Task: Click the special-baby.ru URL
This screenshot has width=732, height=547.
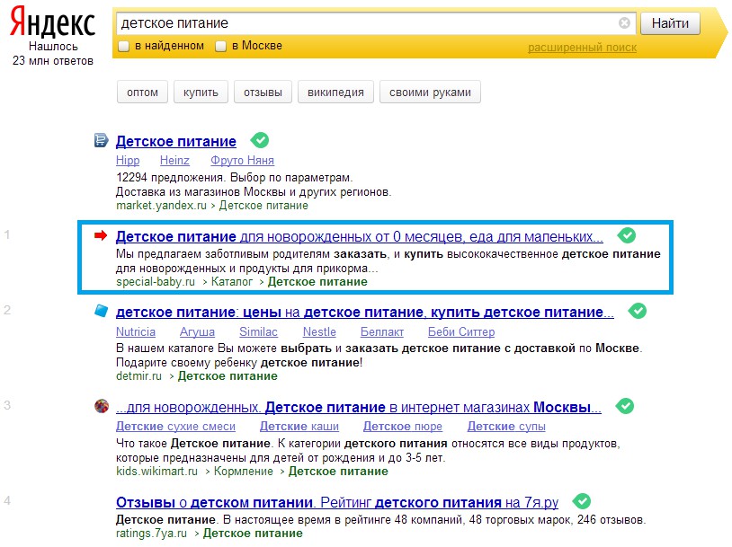Action: (x=156, y=282)
